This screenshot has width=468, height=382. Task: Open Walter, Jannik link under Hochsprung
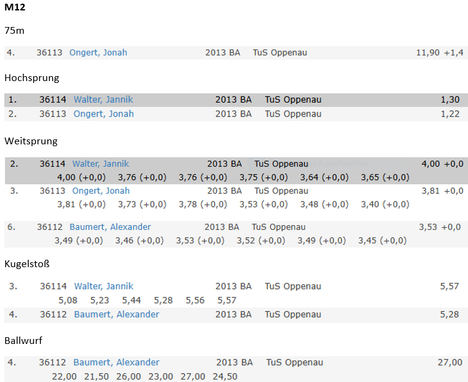[x=103, y=99]
